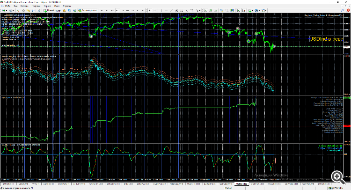Viewport: 351px width, 190px height.
Task: Open the periodicity clock icon
Action: 256,10
